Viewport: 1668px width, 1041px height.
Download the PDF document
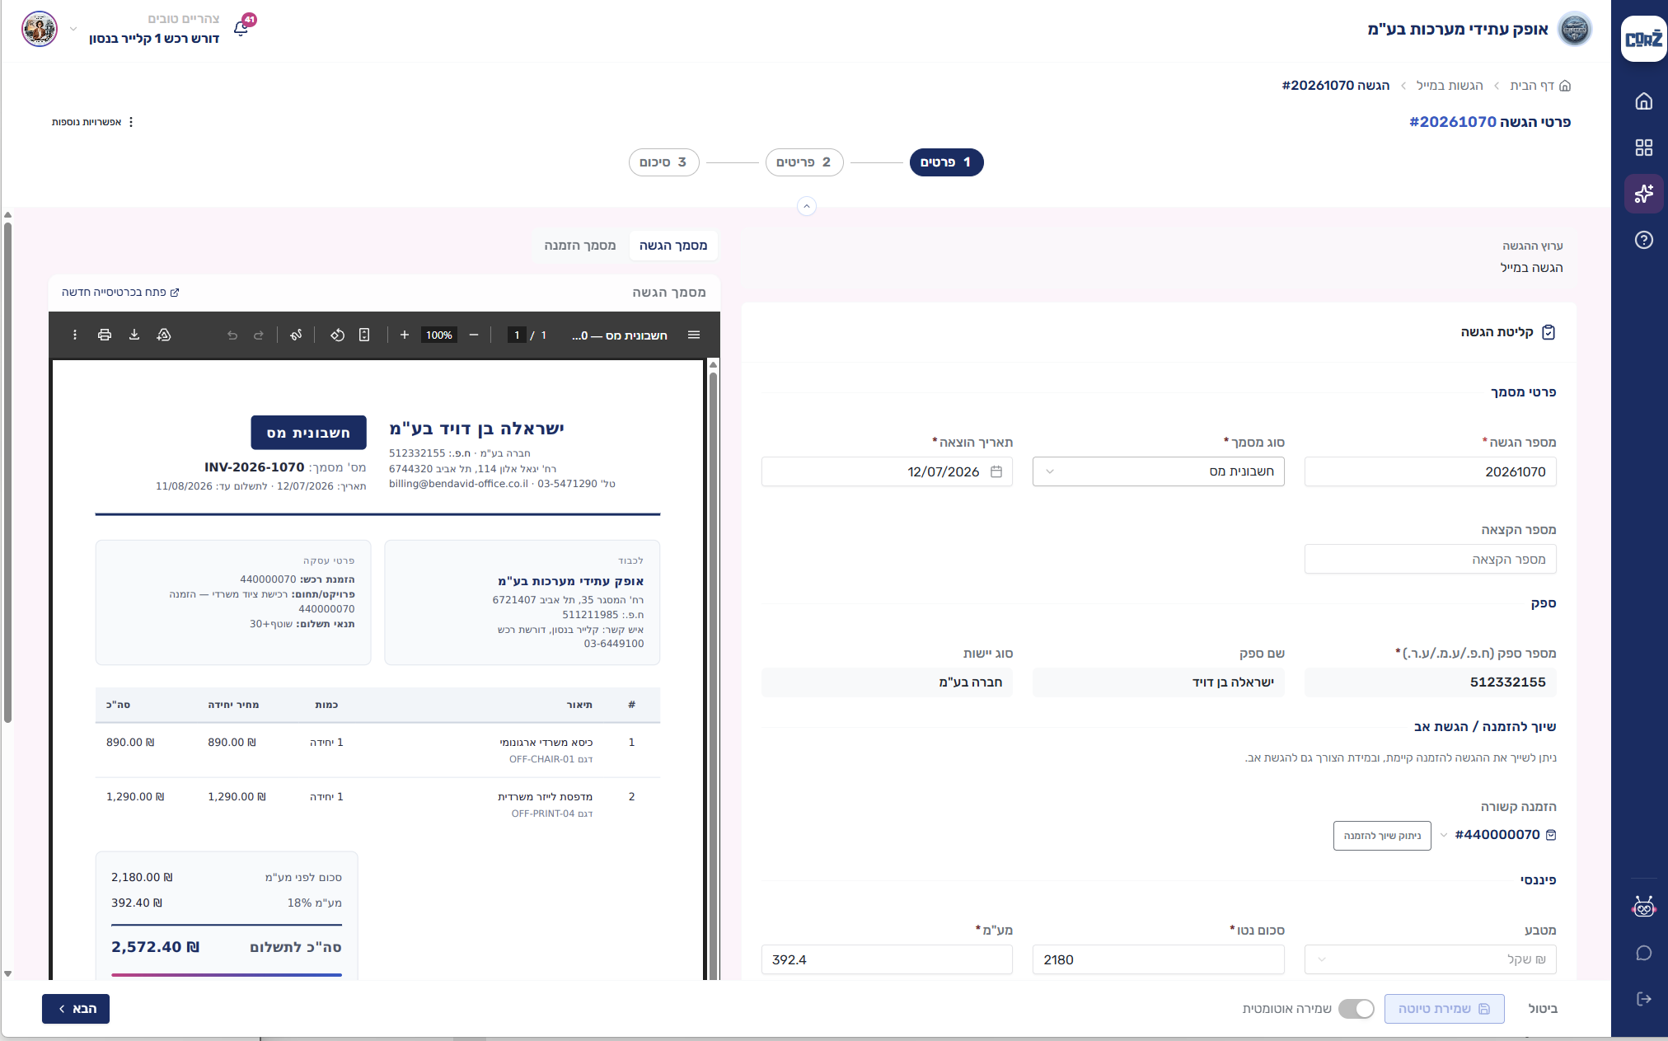pos(134,335)
